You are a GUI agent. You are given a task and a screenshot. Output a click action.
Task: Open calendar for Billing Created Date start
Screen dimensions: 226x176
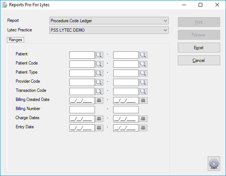tap(99, 101)
